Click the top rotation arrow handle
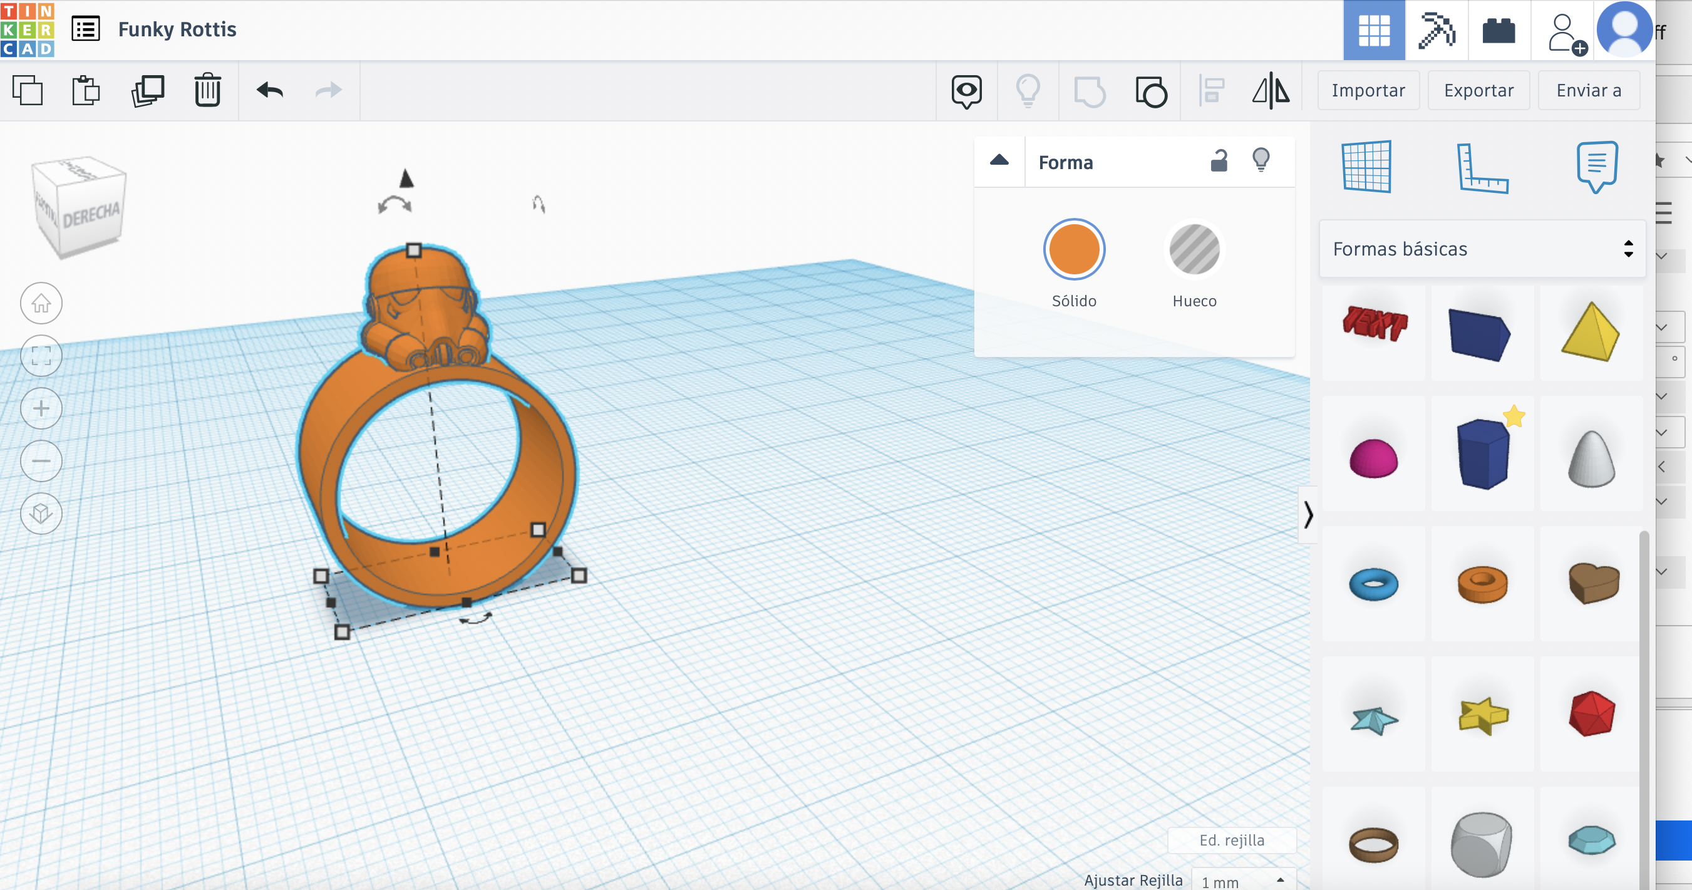Screen dimensions: 1692x890 (395, 205)
